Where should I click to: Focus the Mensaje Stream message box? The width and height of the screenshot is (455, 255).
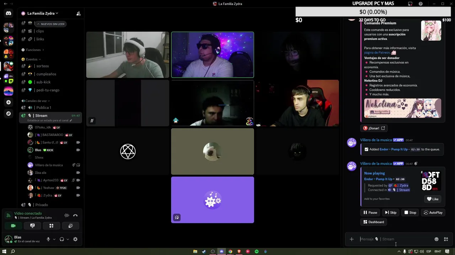click(395, 239)
